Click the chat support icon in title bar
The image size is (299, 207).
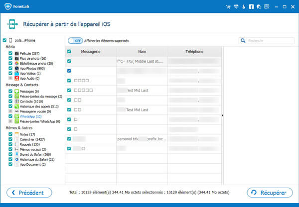tap(258, 6)
